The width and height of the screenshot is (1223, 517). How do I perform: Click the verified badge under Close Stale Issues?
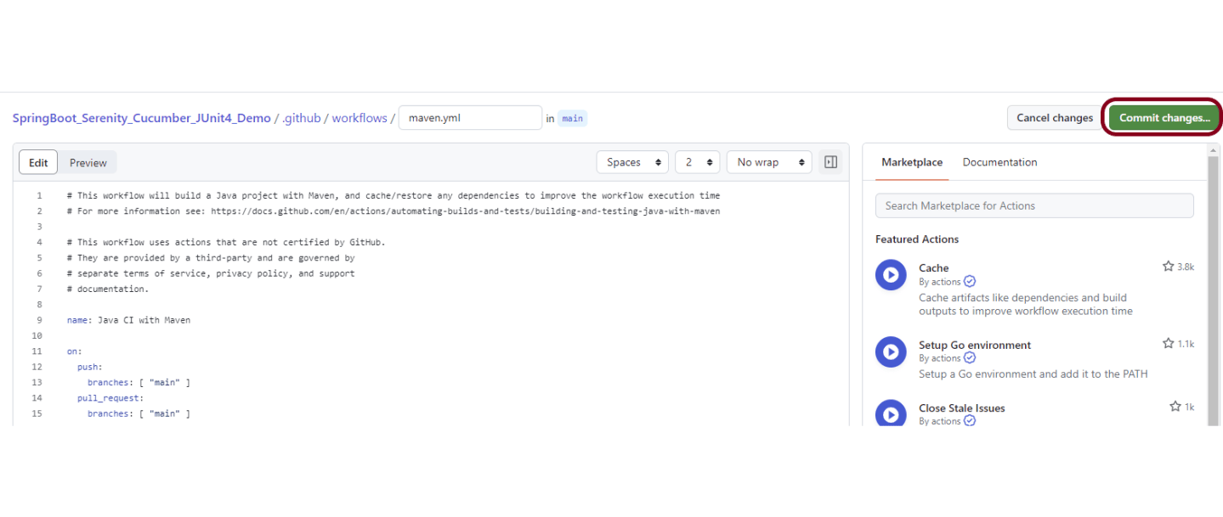point(970,421)
